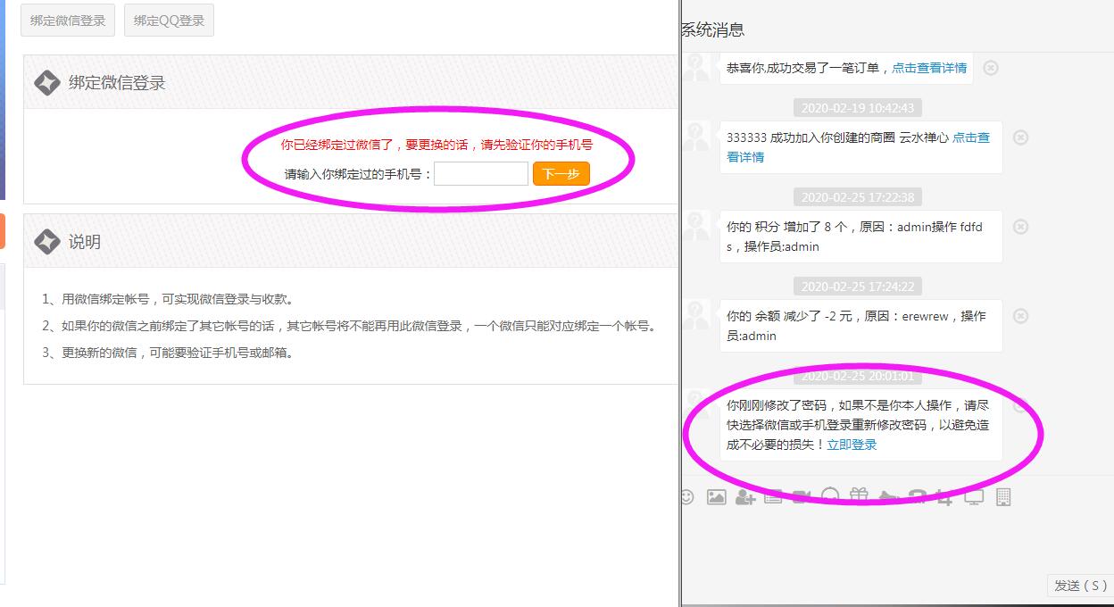Viewport: 1114px width, 607px height.
Task: Click the send image icon
Action: point(716,497)
